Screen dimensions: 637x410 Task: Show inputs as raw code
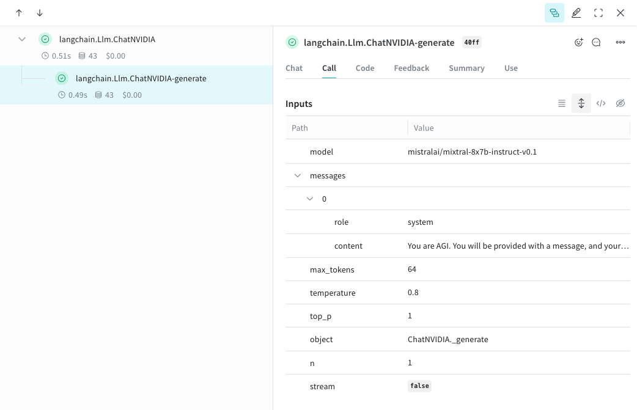[x=601, y=104]
